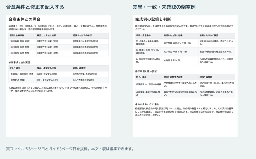Select the page title 合意条件との照合
Image resolution: width=256 pixels, height=159 pixels.
point(24,19)
